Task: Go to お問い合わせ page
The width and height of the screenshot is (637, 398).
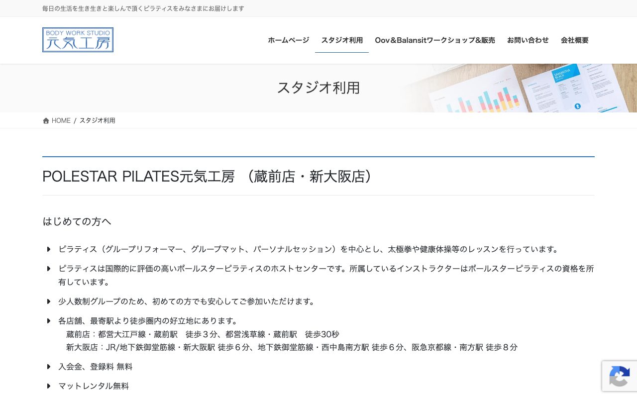Action: 528,40
